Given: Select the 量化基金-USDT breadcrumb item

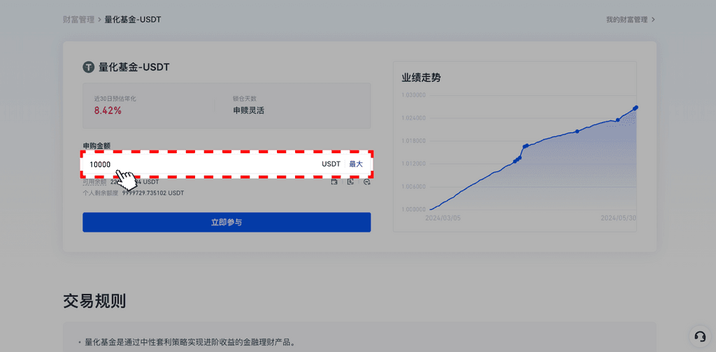Looking at the screenshot, I should (133, 20).
